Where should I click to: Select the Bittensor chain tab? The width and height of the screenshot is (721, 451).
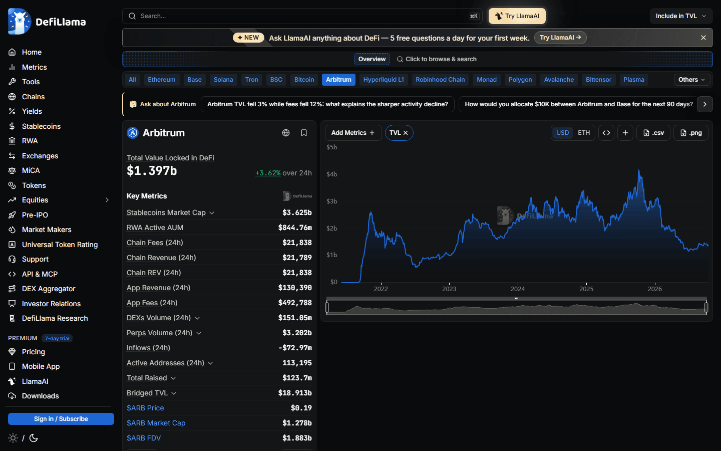(x=598, y=80)
